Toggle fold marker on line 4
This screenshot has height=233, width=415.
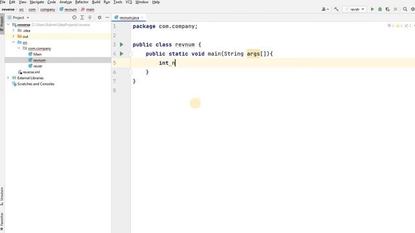coord(130,54)
